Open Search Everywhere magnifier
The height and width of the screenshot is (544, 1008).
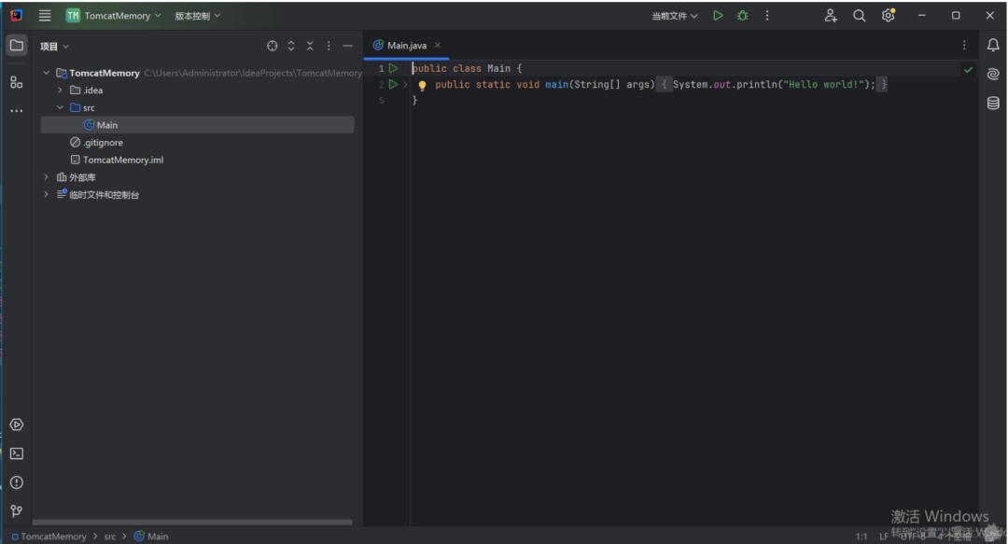pyautogui.click(x=859, y=16)
